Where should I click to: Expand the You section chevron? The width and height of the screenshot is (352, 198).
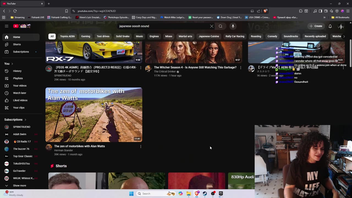[12, 64]
